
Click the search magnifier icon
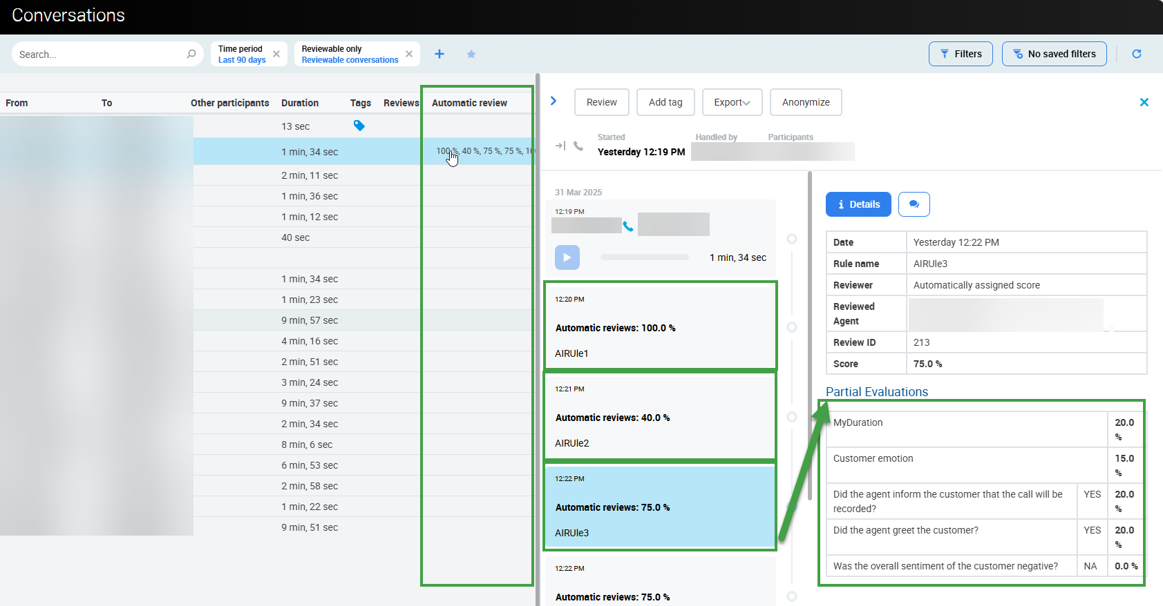click(x=191, y=54)
